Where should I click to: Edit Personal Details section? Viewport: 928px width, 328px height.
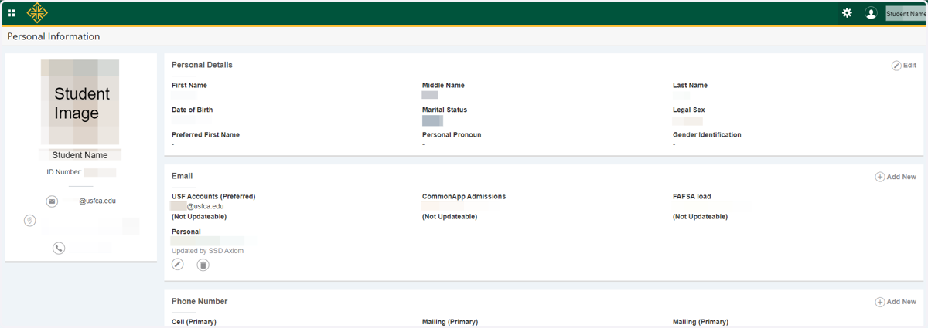tap(904, 66)
